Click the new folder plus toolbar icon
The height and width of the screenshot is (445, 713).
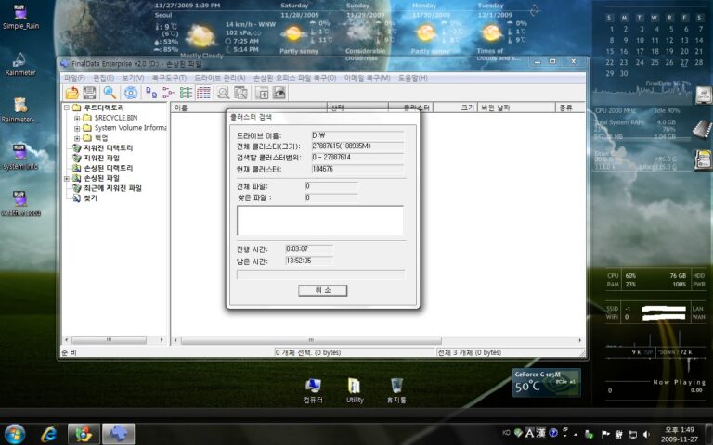point(262,93)
